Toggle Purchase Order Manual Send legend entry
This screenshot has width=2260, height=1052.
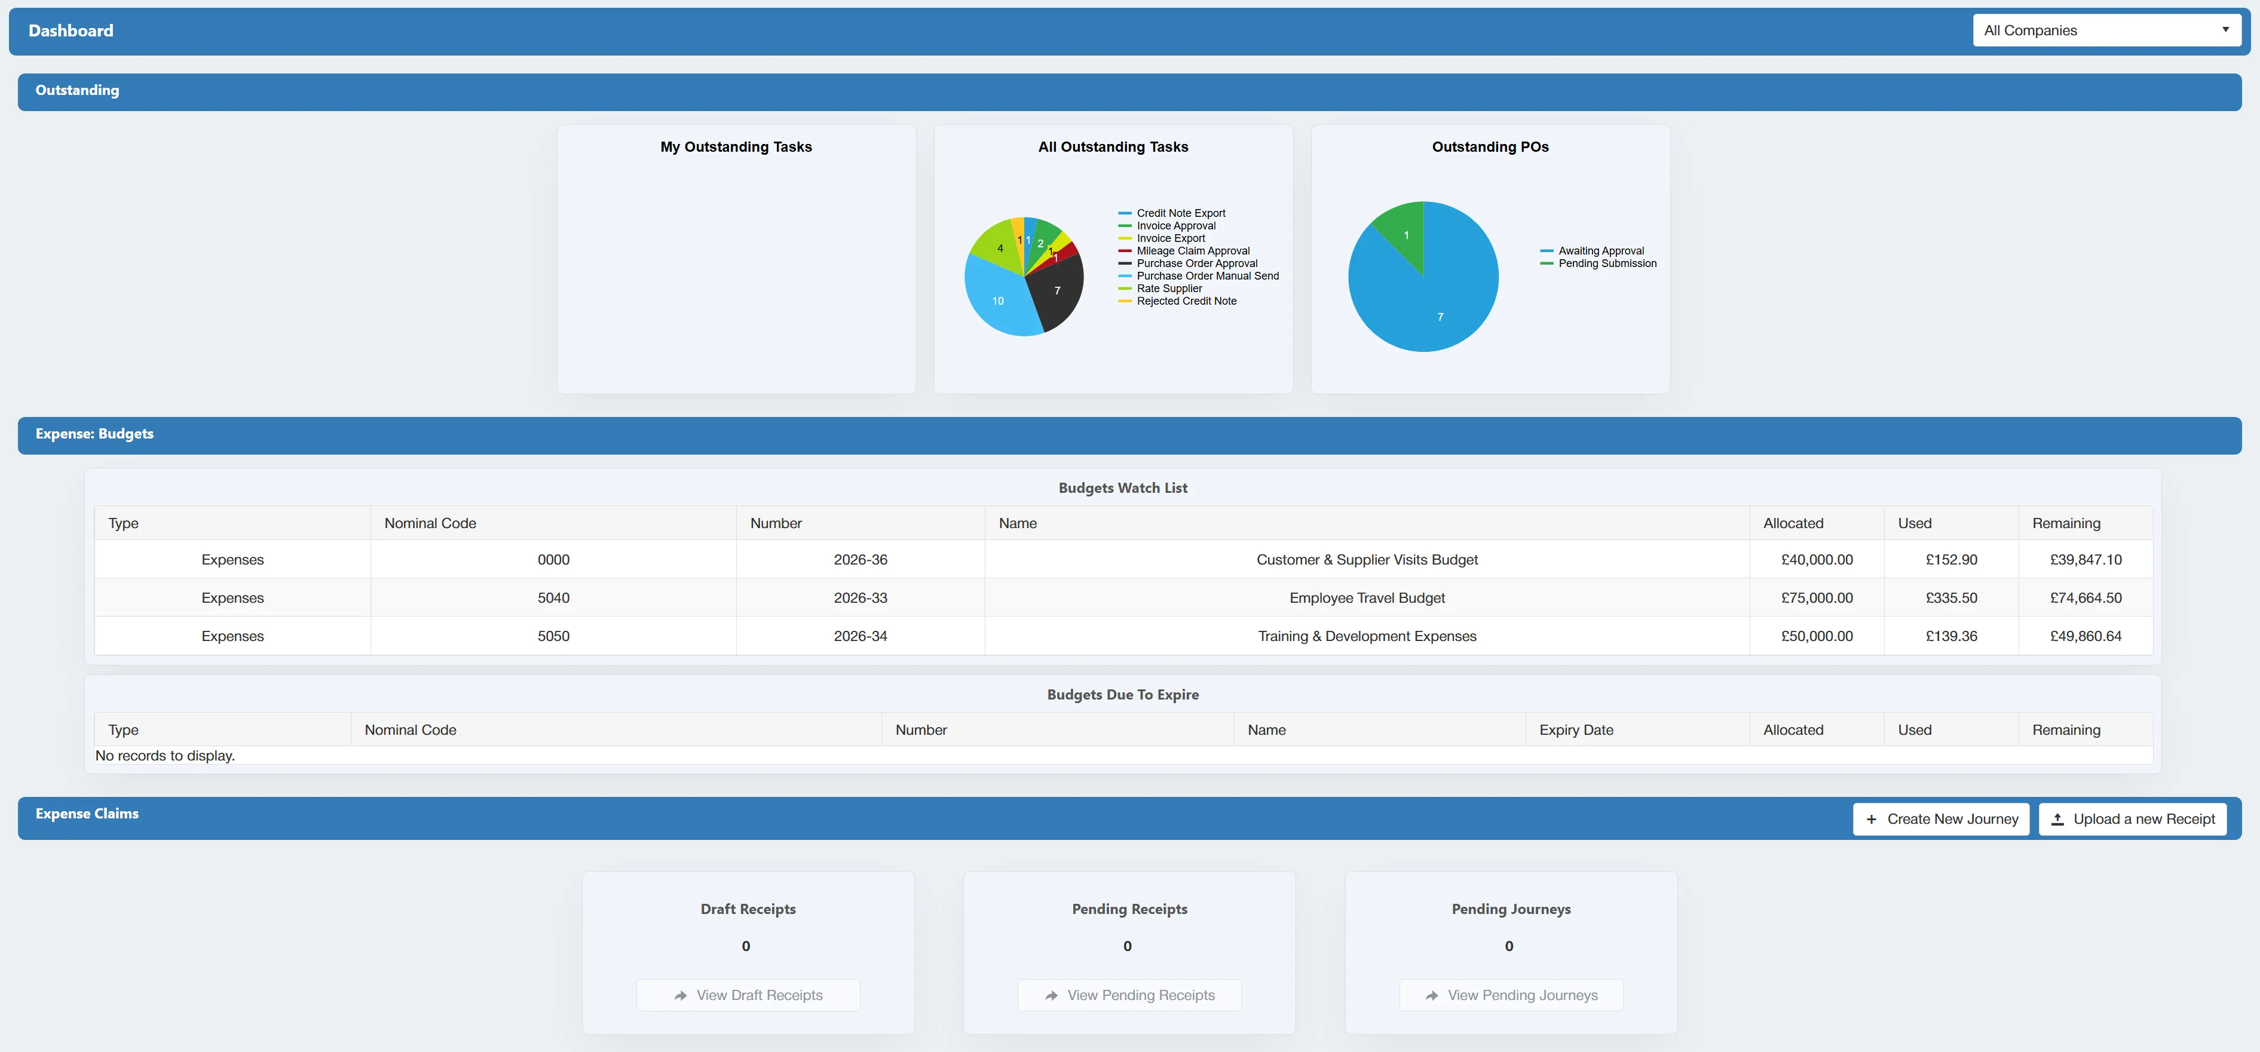pos(1199,275)
